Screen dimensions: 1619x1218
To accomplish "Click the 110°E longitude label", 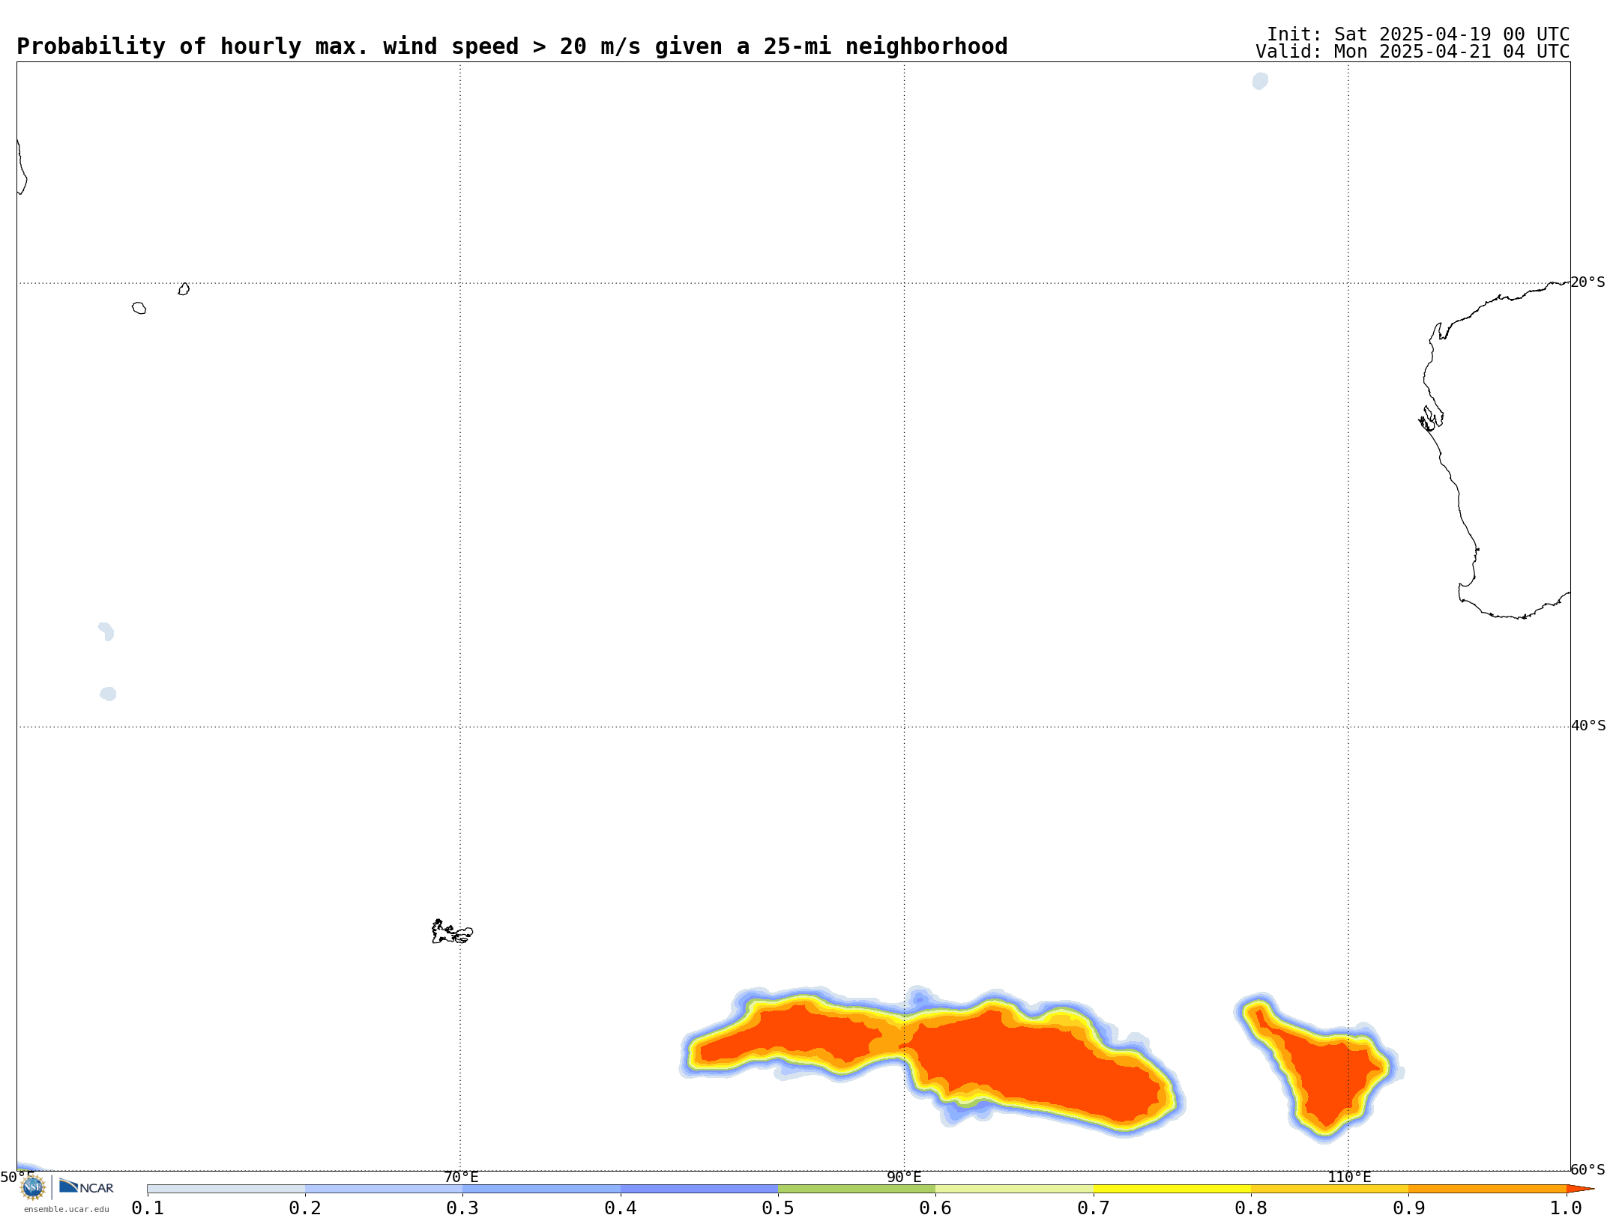I will point(1349,1178).
